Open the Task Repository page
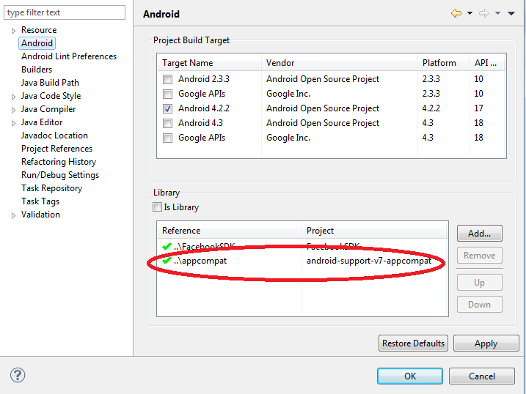Viewport: 526px width, 394px height. click(51, 188)
